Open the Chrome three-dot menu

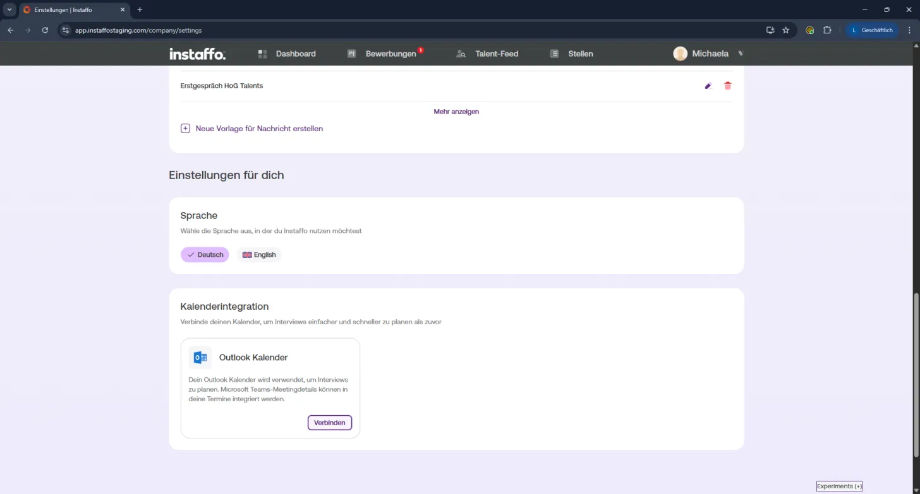(910, 30)
